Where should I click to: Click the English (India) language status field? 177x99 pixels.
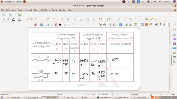coord(133,95)
